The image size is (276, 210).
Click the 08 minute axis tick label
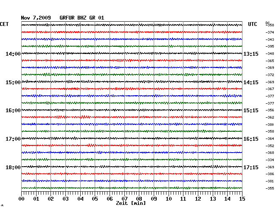[x=139, y=199]
